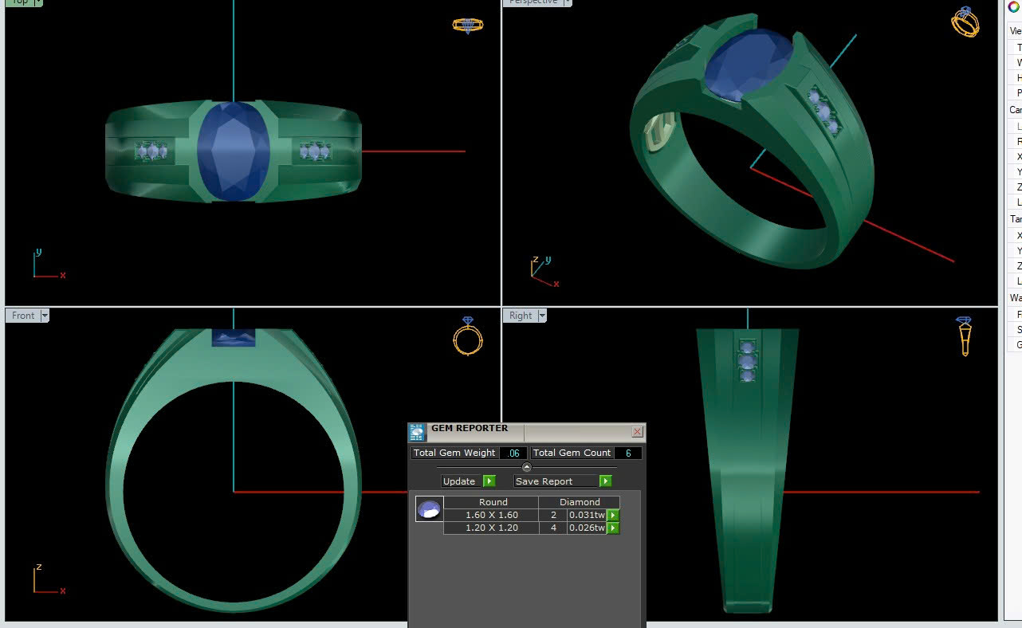1022x628 pixels.
Task: Click the Total Gem Weight value field
Action: pos(514,453)
